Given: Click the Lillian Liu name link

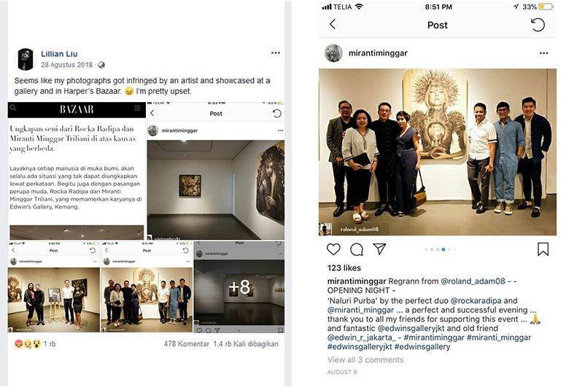Looking at the screenshot, I should pos(59,54).
